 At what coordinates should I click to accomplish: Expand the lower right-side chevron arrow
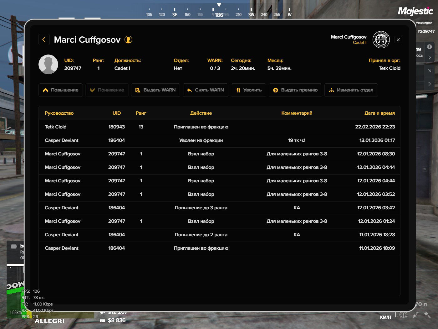pos(430,84)
